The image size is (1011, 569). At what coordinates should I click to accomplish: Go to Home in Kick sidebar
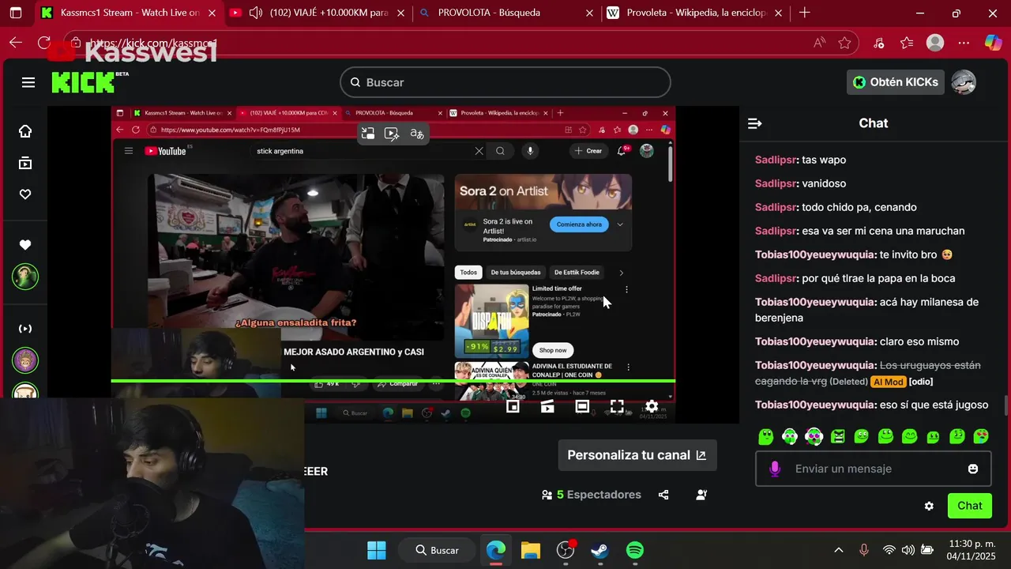point(25,131)
